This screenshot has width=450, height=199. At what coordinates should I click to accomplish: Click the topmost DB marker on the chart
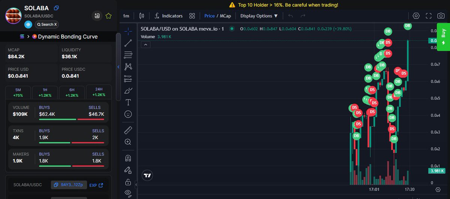[408, 26]
